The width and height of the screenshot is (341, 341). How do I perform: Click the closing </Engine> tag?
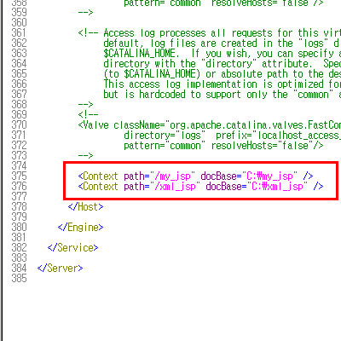(80, 228)
